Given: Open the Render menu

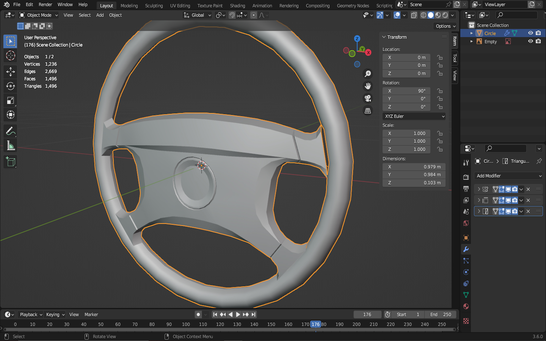Looking at the screenshot, I should click(45, 5).
